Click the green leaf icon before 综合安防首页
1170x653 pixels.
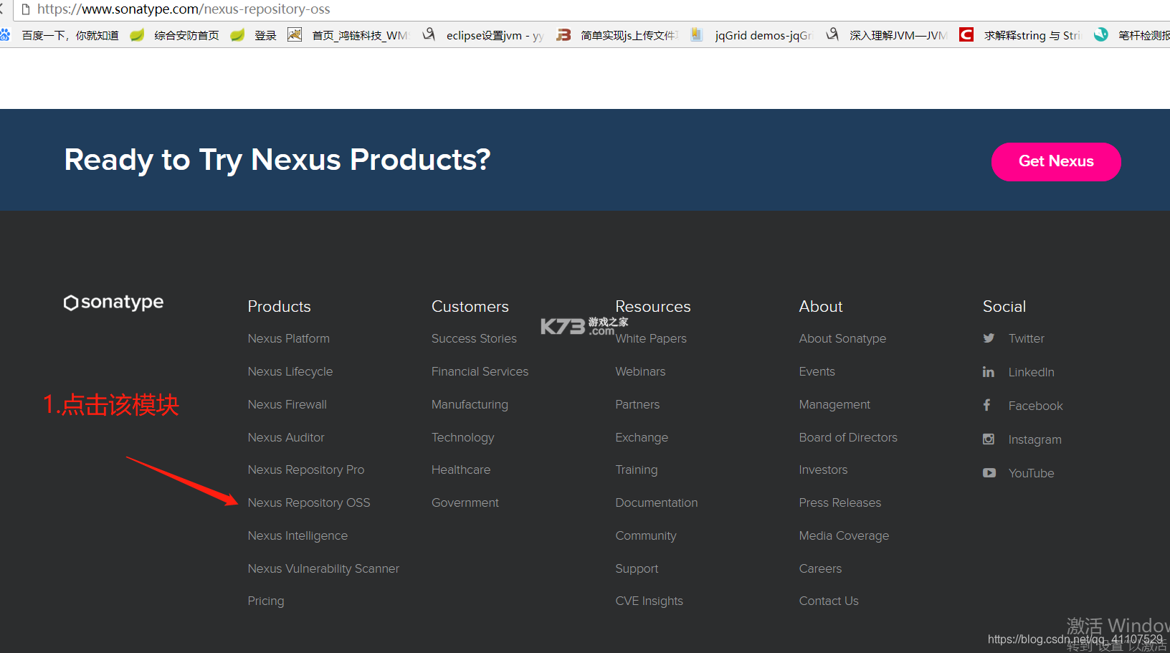click(x=137, y=34)
